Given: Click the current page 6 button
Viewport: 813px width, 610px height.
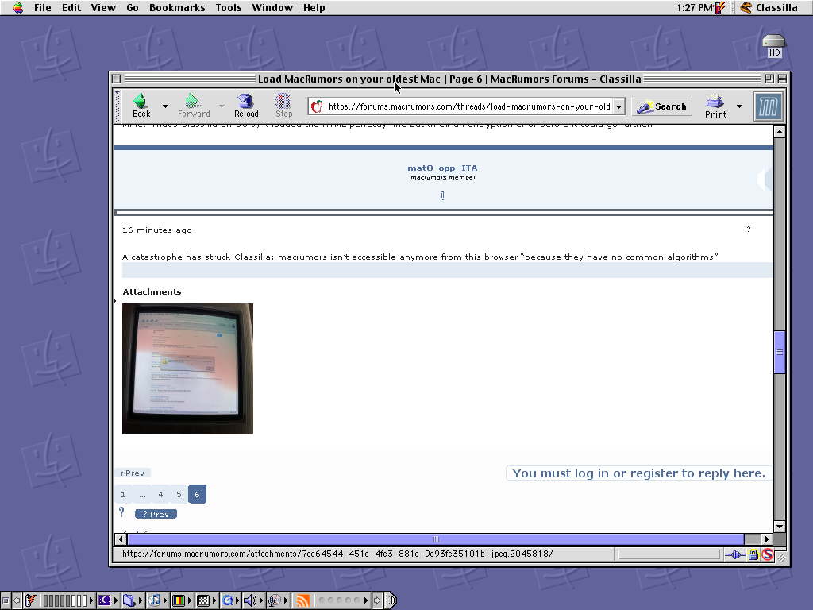Looking at the screenshot, I should [197, 494].
